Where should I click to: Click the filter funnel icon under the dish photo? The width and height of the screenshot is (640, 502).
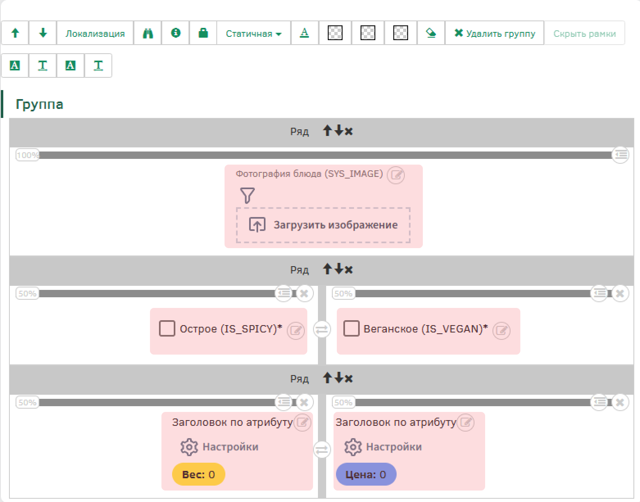pyautogui.click(x=247, y=195)
